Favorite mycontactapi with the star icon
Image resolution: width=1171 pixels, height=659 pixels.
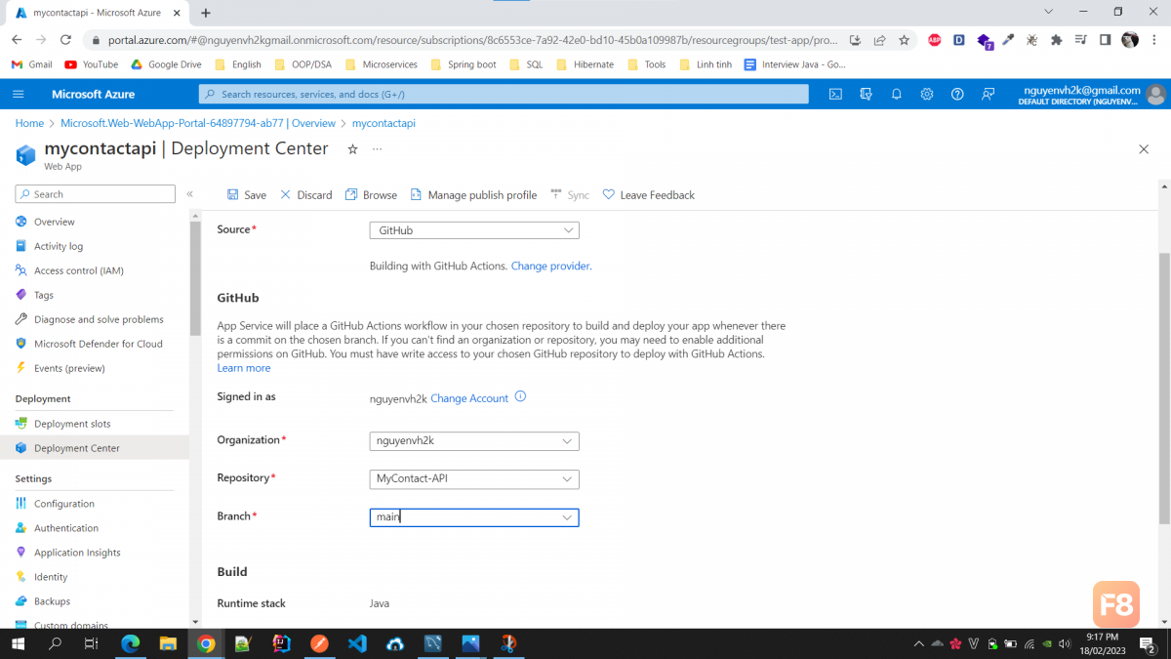tap(352, 149)
